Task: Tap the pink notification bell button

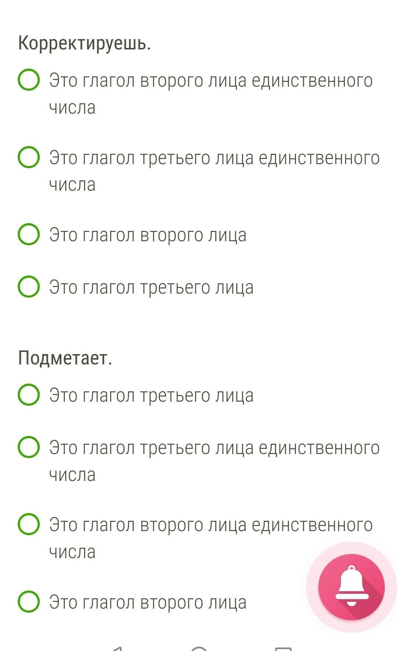Action: coord(351,586)
